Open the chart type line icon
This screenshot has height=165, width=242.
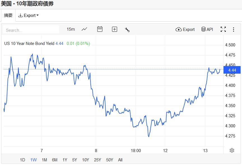click(x=84, y=29)
